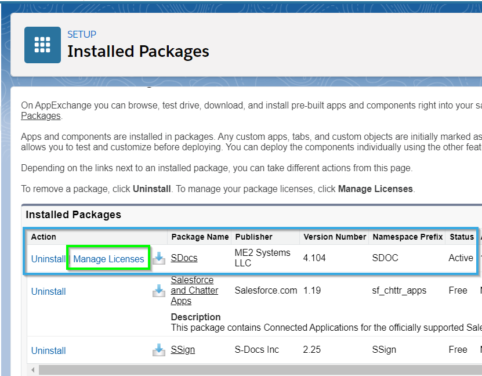Click the horizontal scrollbar track under the table
Viewport: 482px width, 376px height.
point(260,370)
